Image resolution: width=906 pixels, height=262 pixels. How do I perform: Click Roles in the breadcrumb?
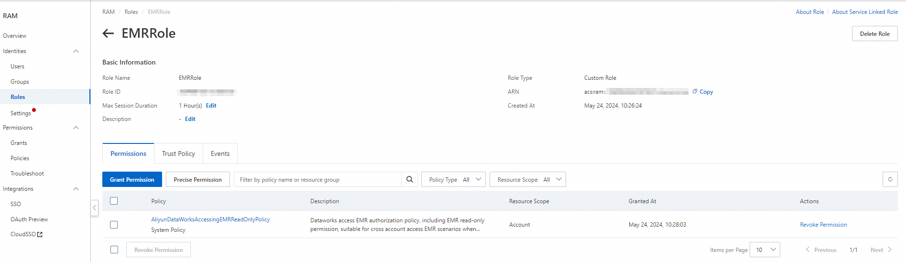click(131, 12)
